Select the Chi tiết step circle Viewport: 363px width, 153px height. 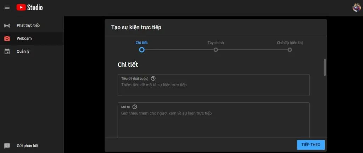click(142, 50)
